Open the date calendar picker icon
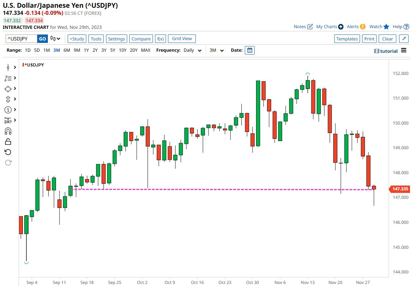Image resolution: width=416 pixels, height=291 pixels. [x=250, y=50]
